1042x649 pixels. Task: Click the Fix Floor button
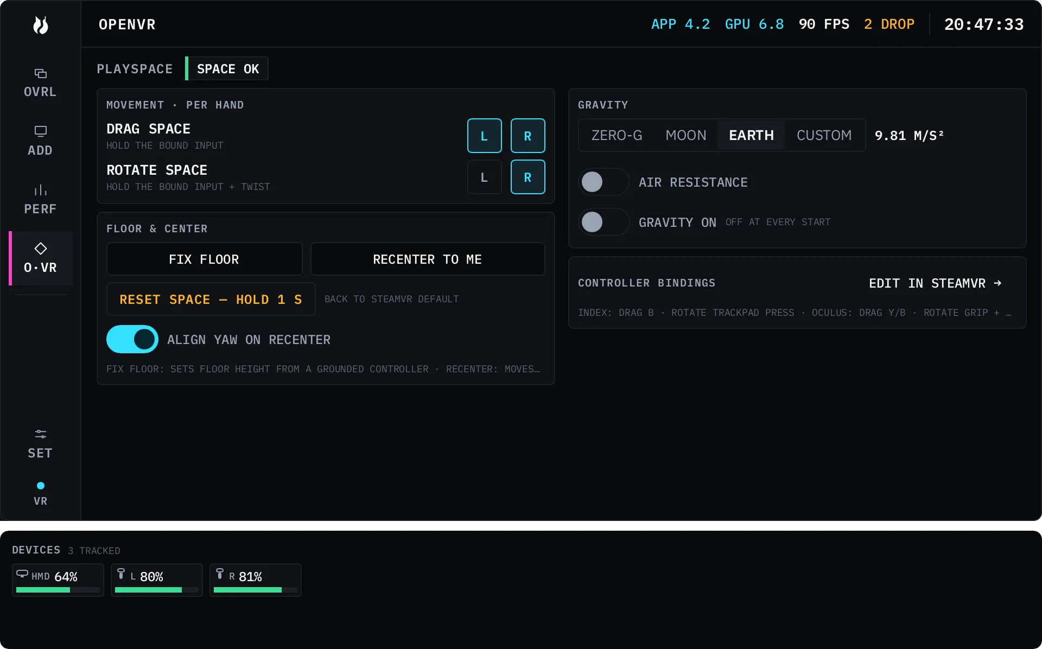coord(204,259)
